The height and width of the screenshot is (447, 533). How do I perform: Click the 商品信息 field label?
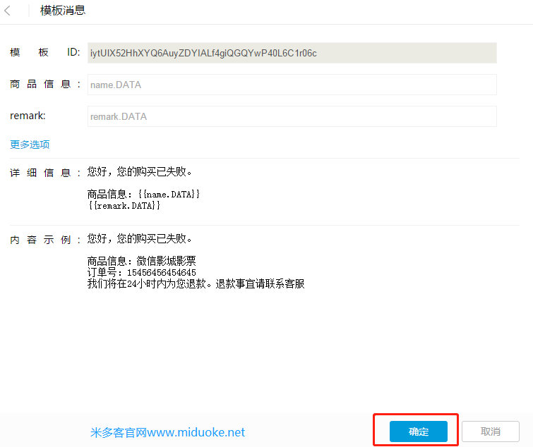pos(44,85)
